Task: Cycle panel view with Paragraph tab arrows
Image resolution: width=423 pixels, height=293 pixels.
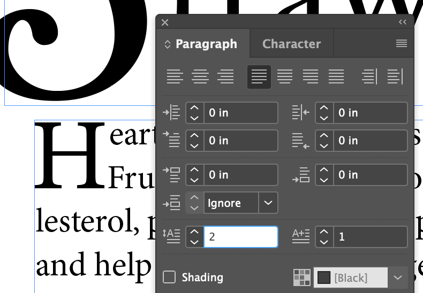Action: (167, 44)
